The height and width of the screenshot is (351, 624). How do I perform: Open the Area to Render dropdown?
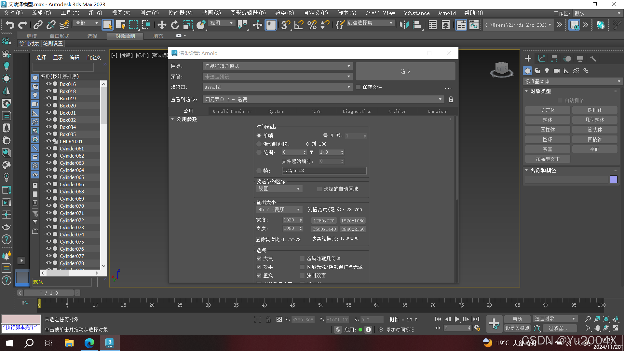279,189
